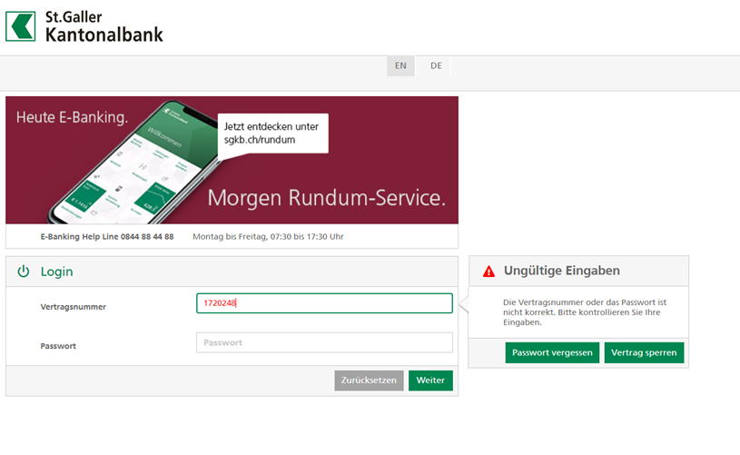Click Passwort vergessen button
Viewport: 740px width, 455px height.
(x=552, y=352)
